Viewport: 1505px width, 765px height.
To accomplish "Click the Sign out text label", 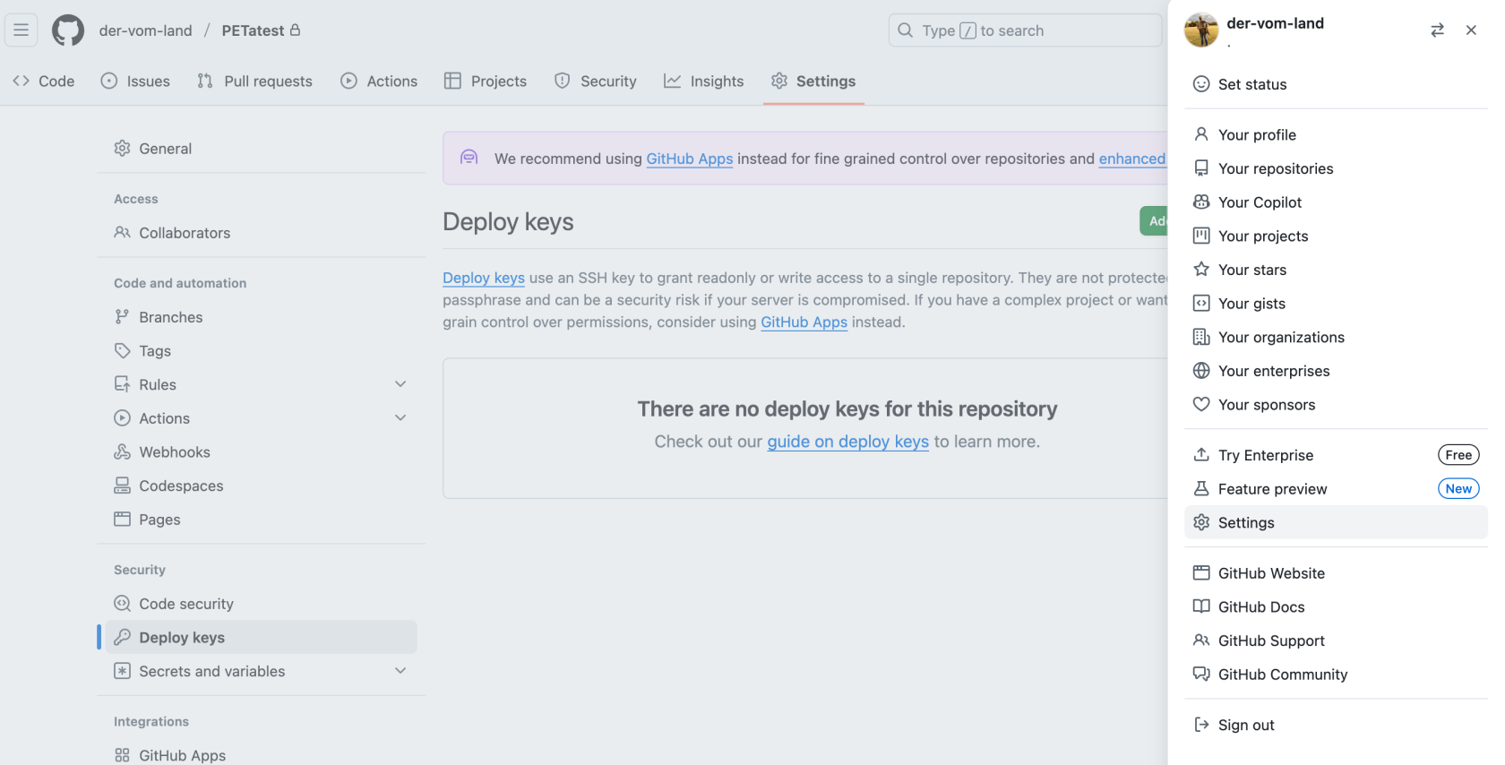I will (x=1246, y=725).
